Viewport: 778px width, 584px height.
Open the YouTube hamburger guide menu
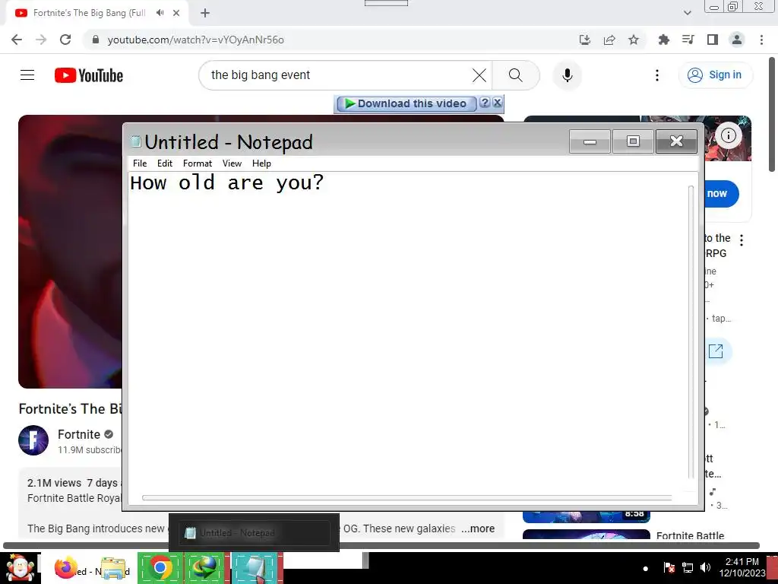click(x=27, y=75)
